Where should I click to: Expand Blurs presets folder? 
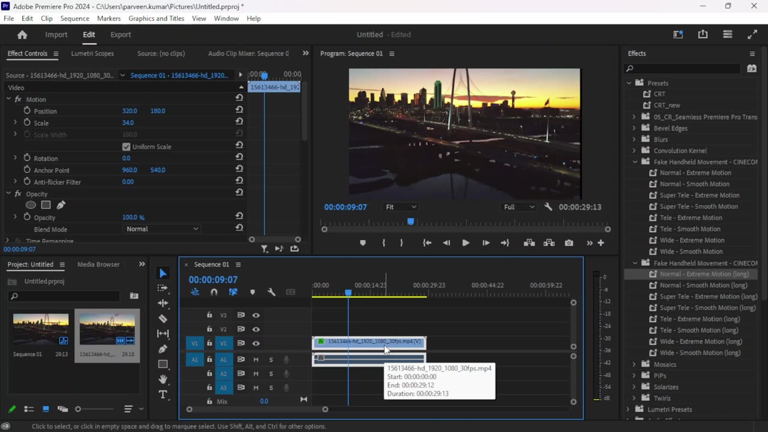point(634,139)
